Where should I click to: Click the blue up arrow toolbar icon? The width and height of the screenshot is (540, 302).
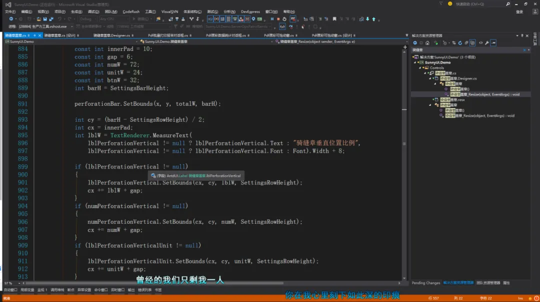coord(373,19)
